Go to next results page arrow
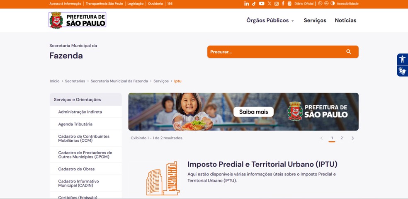 352,138
